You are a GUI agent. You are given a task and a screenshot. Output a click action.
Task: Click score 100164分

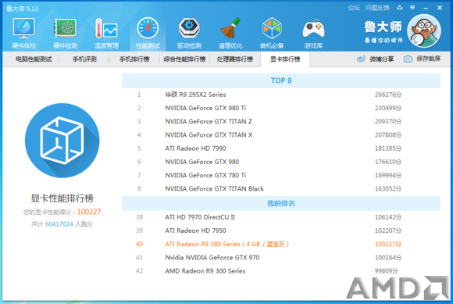tap(388, 257)
